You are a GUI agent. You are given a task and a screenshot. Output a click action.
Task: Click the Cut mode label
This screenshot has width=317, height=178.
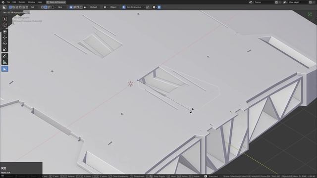click(32, 7)
